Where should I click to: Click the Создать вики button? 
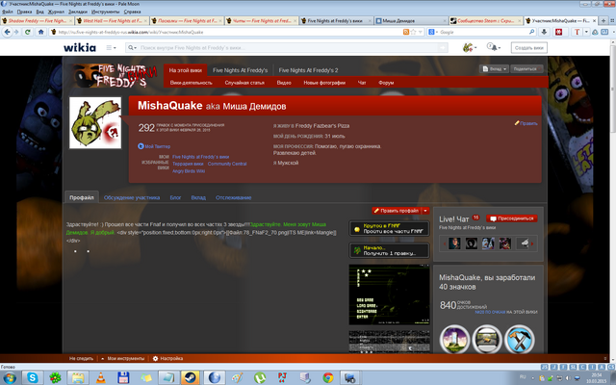click(x=528, y=48)
